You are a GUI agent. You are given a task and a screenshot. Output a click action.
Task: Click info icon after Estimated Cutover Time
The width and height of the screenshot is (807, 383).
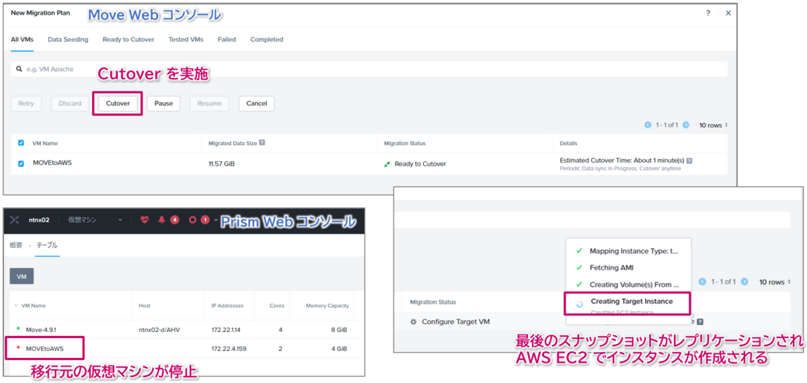[689, 161]
